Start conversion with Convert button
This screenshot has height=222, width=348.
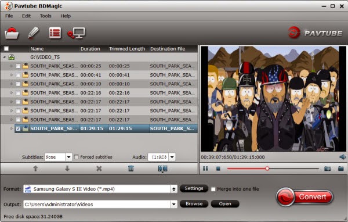(x=304, y=197)
